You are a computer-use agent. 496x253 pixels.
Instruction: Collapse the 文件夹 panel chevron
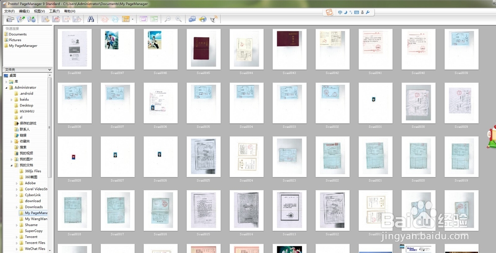point(49,69)
